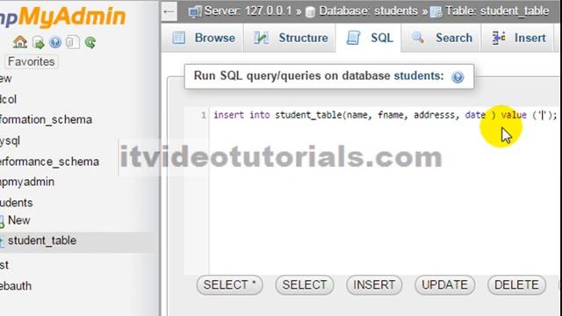The width and height of the screenshot is (562, 316).
Task: Open the help icon beside the Run SQL query heading
Action: (458, 76)
